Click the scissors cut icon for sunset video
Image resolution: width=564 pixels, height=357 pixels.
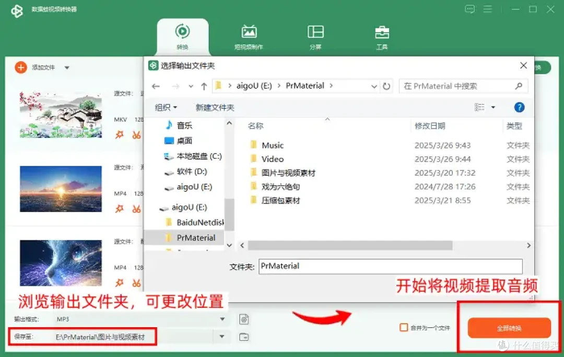click(136, 209)
